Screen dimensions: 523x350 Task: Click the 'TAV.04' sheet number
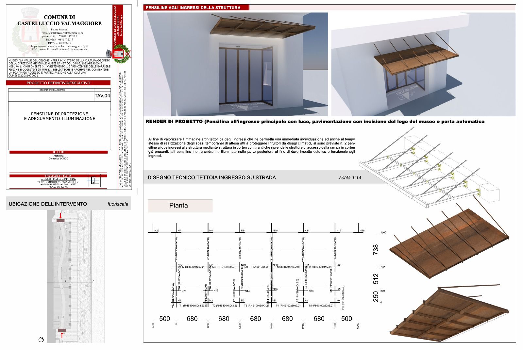[x=102, y=96]
